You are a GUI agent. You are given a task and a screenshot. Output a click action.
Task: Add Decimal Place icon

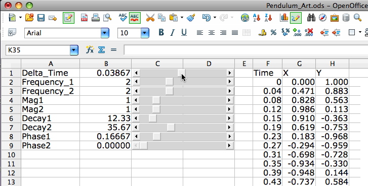(x=297, y=32)
